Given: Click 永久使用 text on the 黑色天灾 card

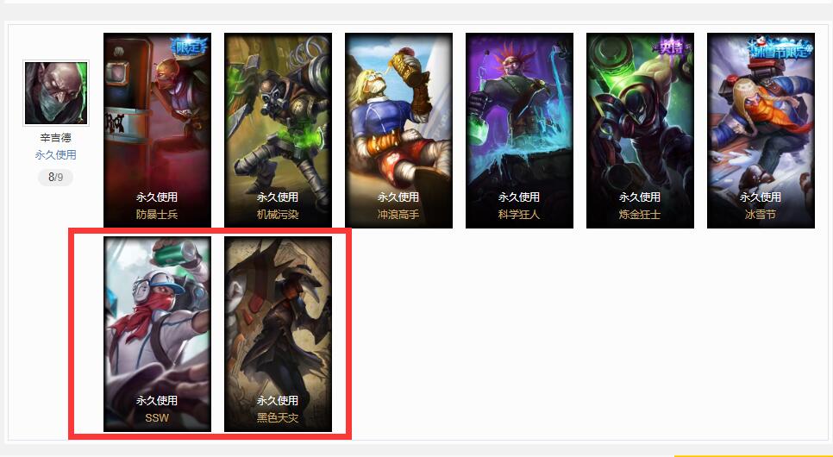Looking at the screenshot, I should [x=278, y=401].
